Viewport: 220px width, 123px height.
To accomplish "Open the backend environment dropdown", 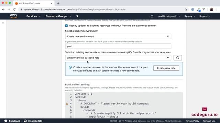I will pyautogui.click(x=118, y=37).
